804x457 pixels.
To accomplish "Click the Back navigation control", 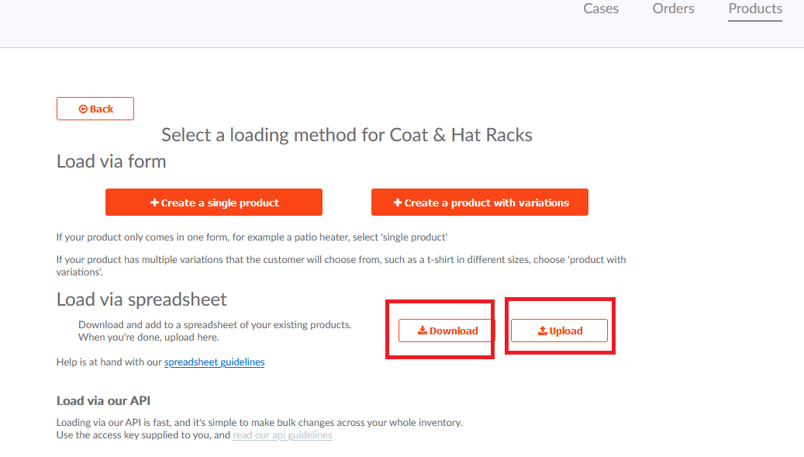I will (x=95, y=109).
